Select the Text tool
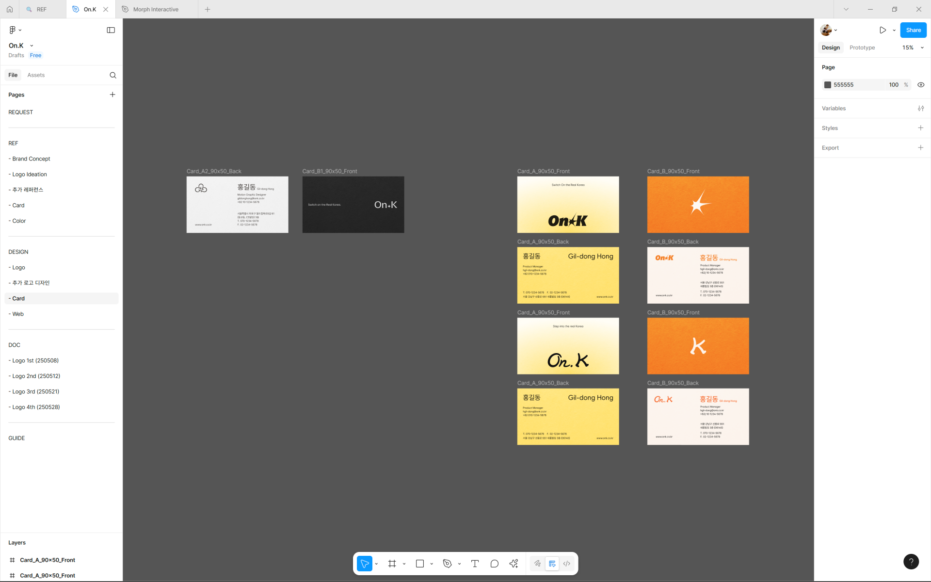This screenshot has height=582, width=931. pyautogui.click(x=475, y=564)
